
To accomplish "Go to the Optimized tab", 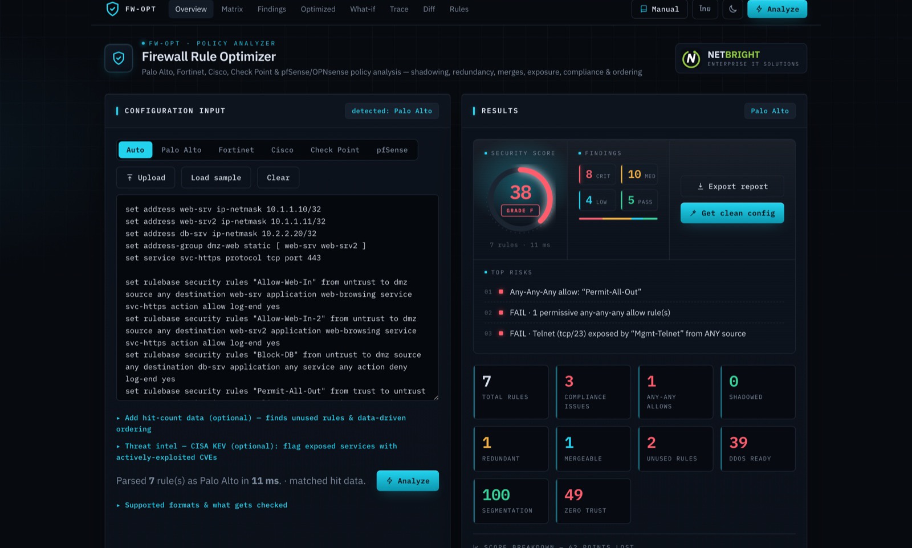I will (318, 9).
